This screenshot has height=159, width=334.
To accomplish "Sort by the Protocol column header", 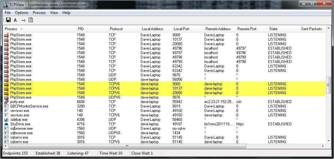I will tap(124, 29).
